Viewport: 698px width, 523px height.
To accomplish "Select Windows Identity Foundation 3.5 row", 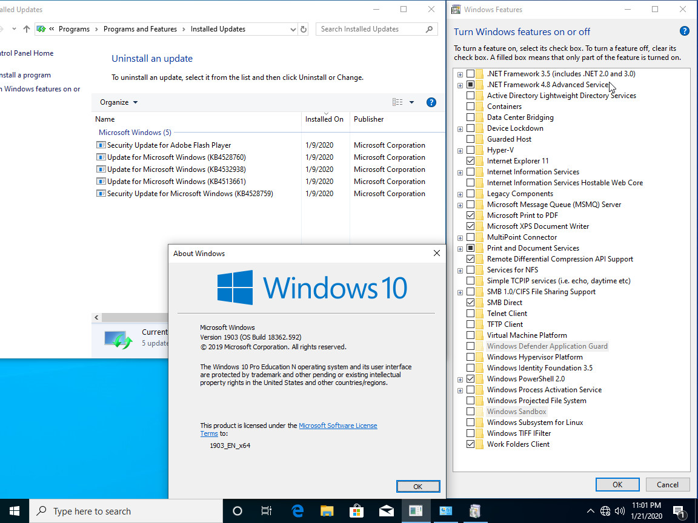I will click(539, 368).
